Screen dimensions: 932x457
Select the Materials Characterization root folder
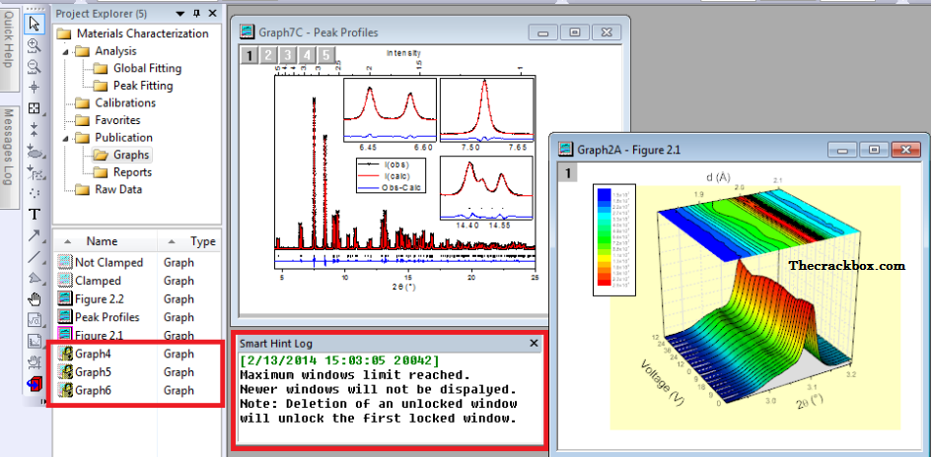pos(142,33)
